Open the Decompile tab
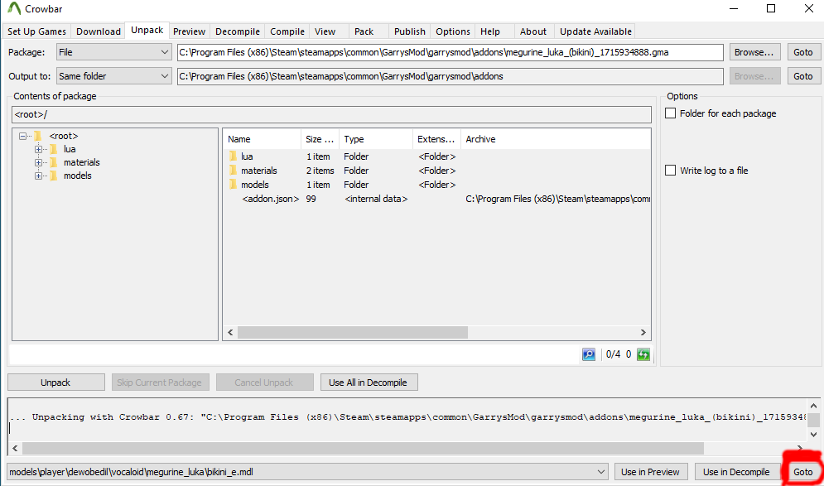Image resolution: width=824 pixels, height=486 pixels. point(238,31)
